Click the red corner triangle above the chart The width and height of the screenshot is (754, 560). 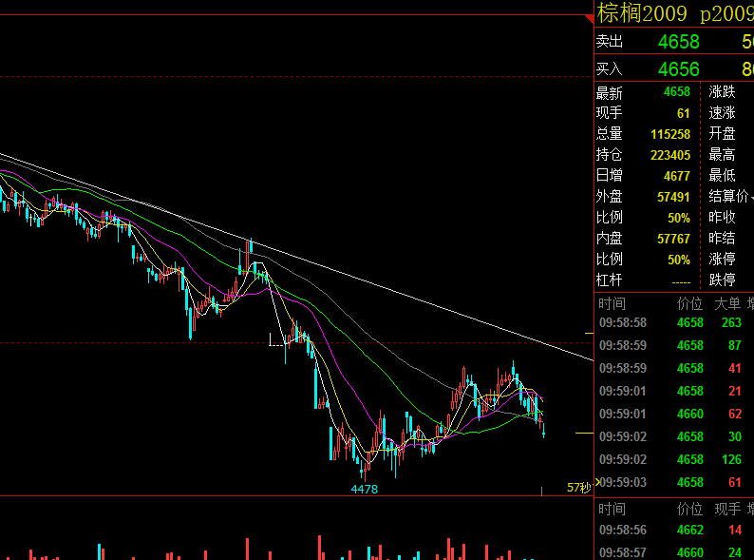(590, 19)
